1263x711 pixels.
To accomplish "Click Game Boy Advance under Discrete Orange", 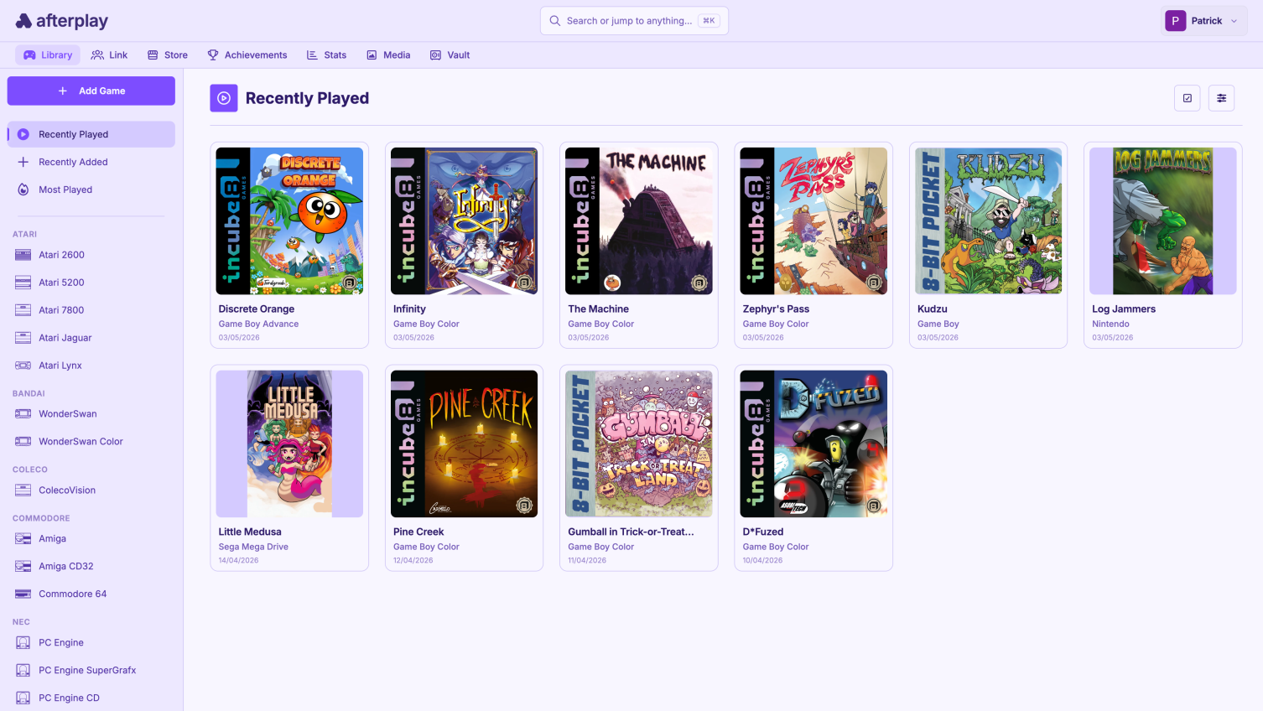I will 258,324.
